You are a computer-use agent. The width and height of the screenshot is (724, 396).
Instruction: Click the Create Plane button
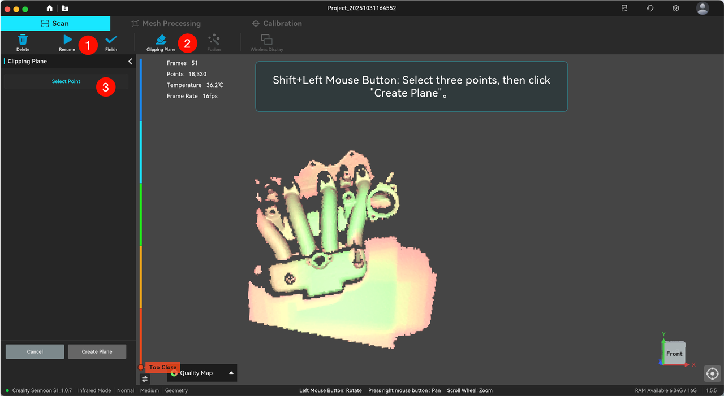[97, 351]
